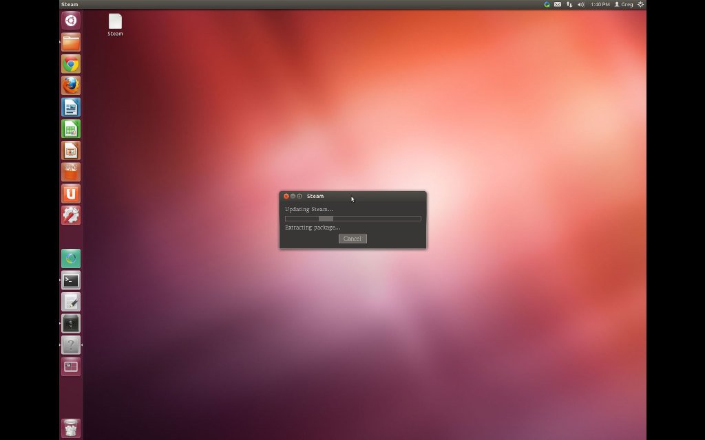Click the Steam update progress bar
This screenshot has width=705, height=440.
tap(353, 219)
